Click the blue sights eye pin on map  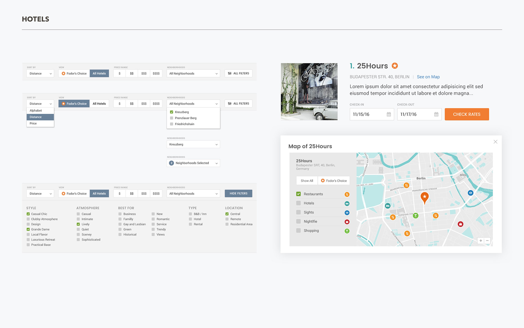click(x=471, y=193)
